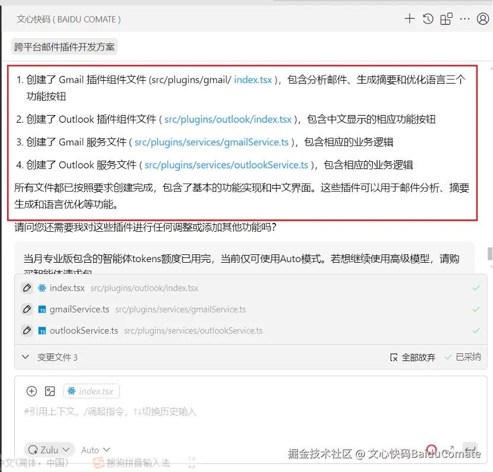Click the chat panel scrollbar thumb

(x=490, y=254)
